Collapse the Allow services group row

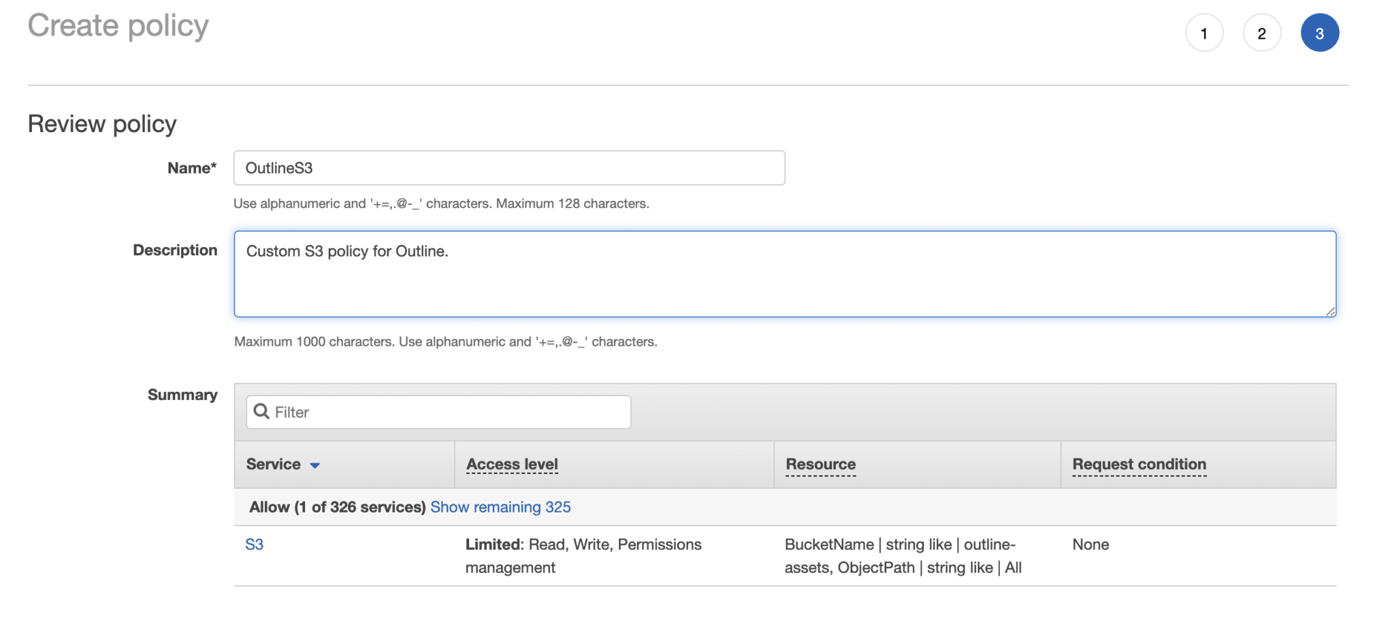point(336,507)
